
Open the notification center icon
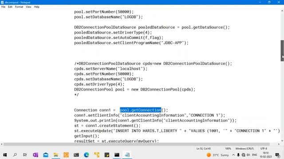277,155
